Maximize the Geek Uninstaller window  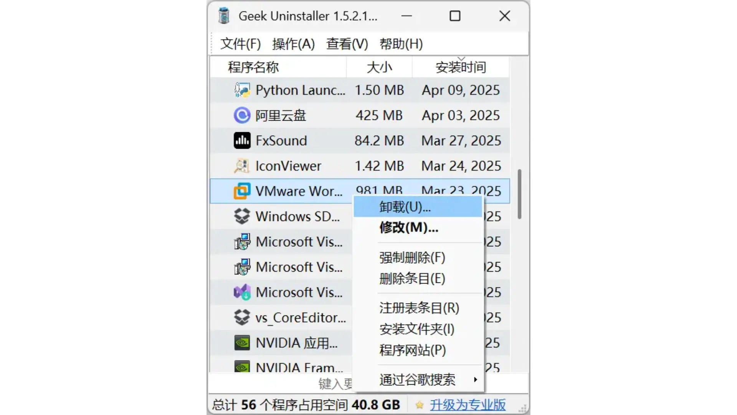click(455, 16)
